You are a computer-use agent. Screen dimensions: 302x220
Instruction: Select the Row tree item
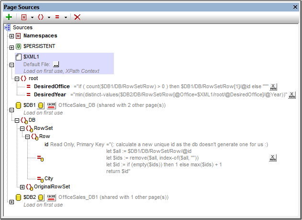45,136
